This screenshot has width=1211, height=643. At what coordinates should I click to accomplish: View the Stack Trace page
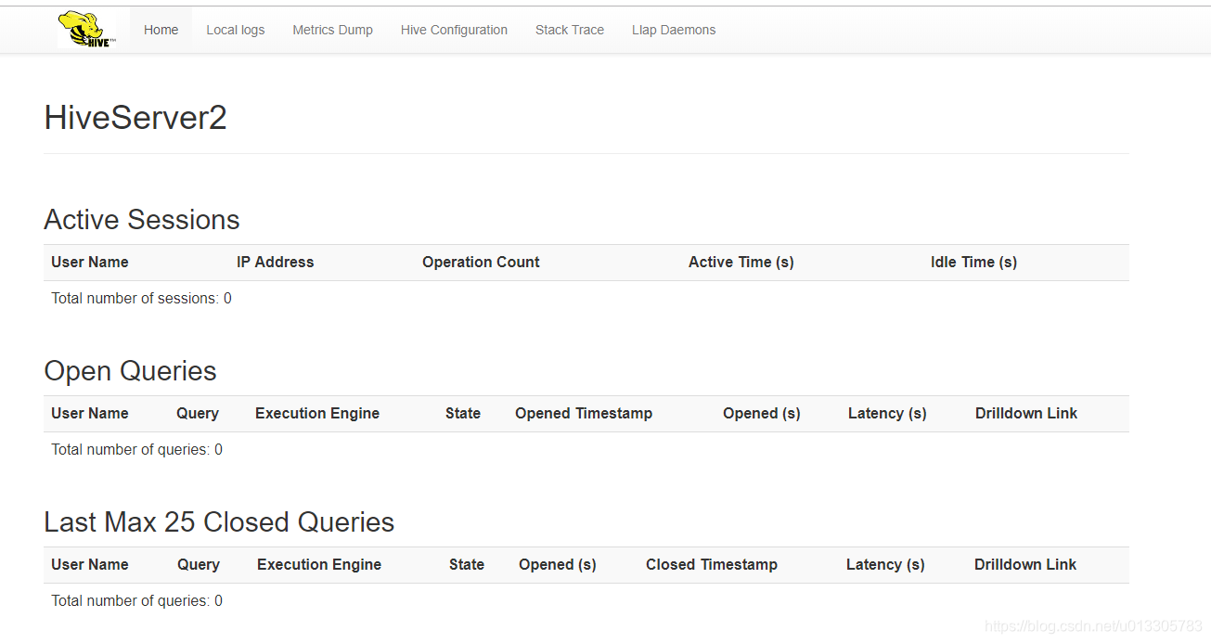569,30
